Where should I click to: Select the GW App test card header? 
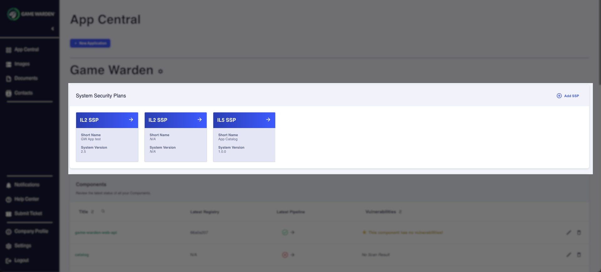(107, 120)
